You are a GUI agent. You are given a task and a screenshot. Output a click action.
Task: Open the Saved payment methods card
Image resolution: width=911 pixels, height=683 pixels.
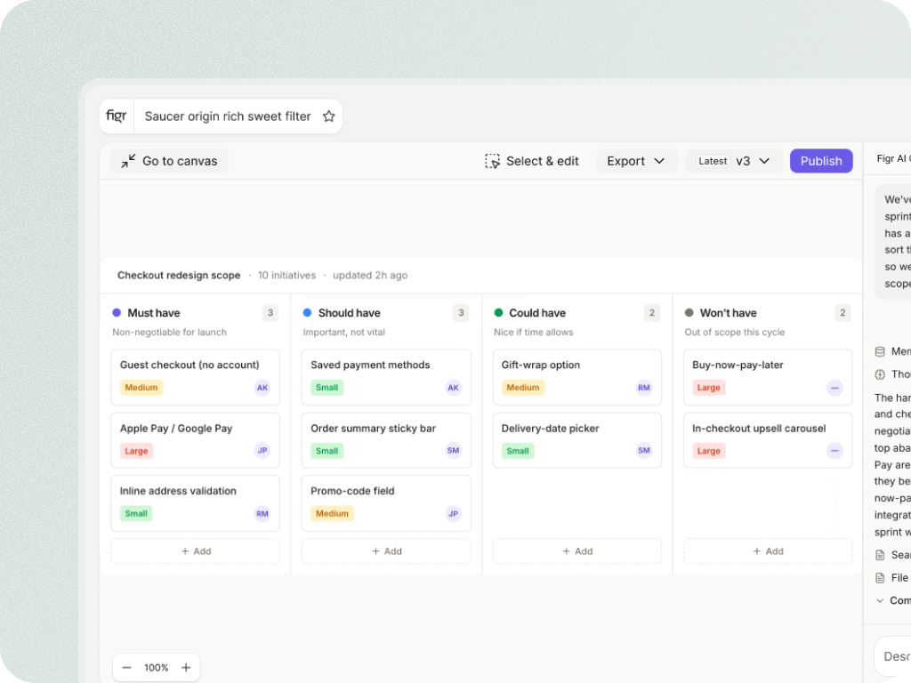coord(386,377)
